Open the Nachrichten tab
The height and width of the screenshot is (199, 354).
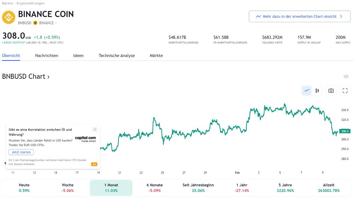(46, 55)
